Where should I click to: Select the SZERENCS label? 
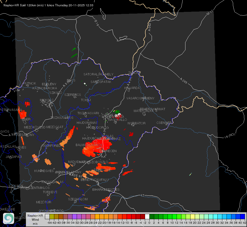tap(73, 95)
